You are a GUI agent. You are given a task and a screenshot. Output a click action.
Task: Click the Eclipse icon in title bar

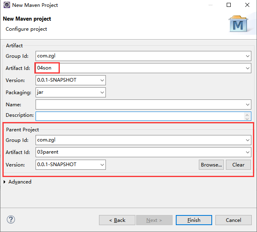point(7,5)
